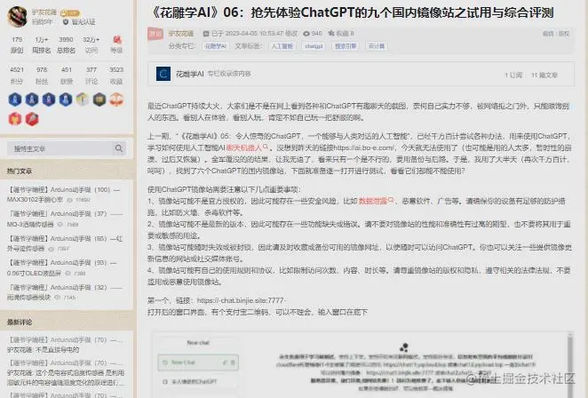Click the eye view-count icon showing 946

point(306,34)
